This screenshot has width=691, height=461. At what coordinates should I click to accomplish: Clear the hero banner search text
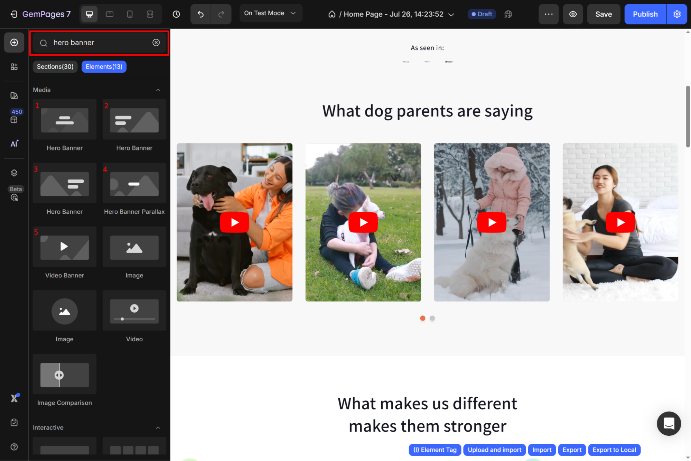coord(156,43)
